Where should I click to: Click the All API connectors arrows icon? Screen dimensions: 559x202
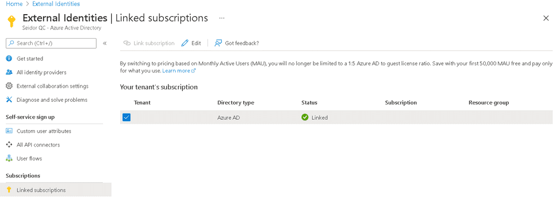(9, 145)
